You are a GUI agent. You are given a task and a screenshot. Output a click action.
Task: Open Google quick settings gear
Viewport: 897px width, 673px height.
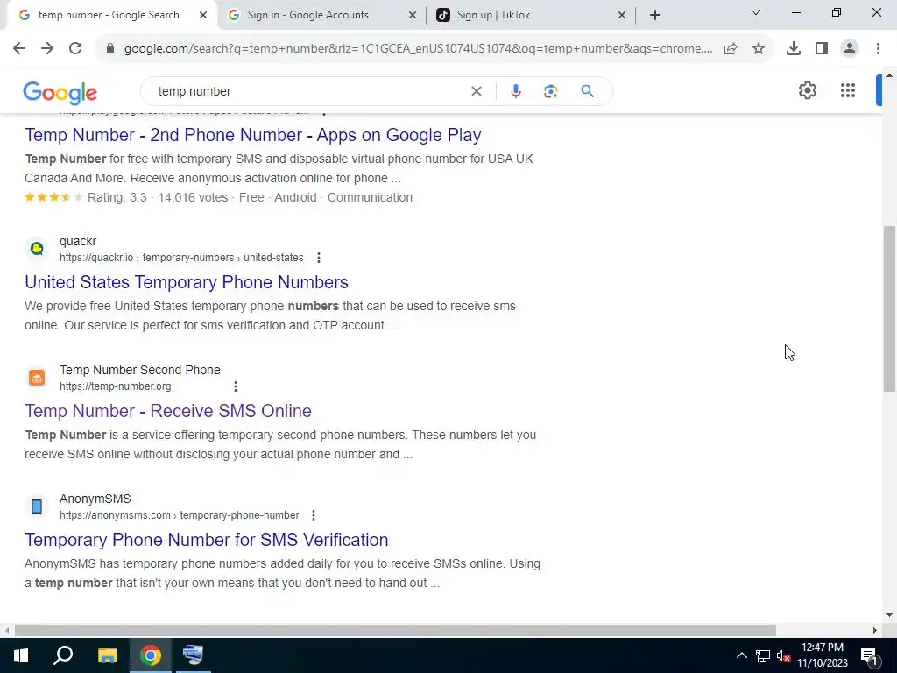pos(807,90)
